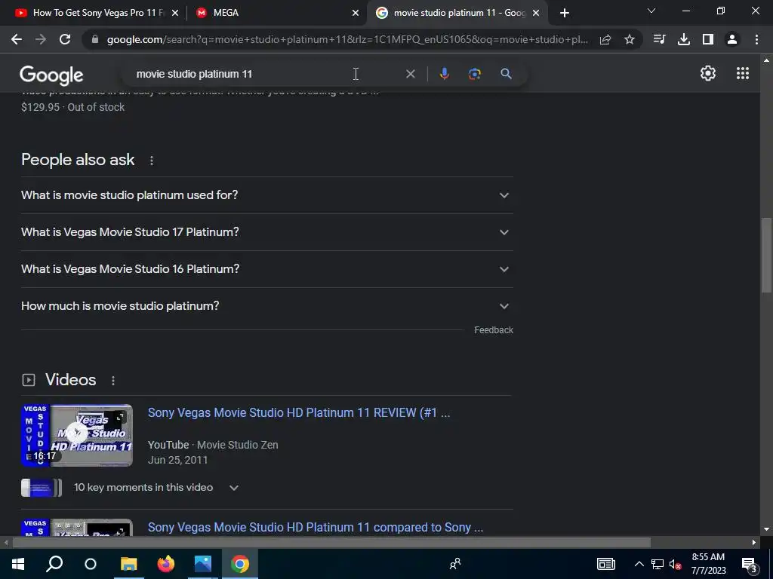Open Windows taskbar search

coord(54,564)
